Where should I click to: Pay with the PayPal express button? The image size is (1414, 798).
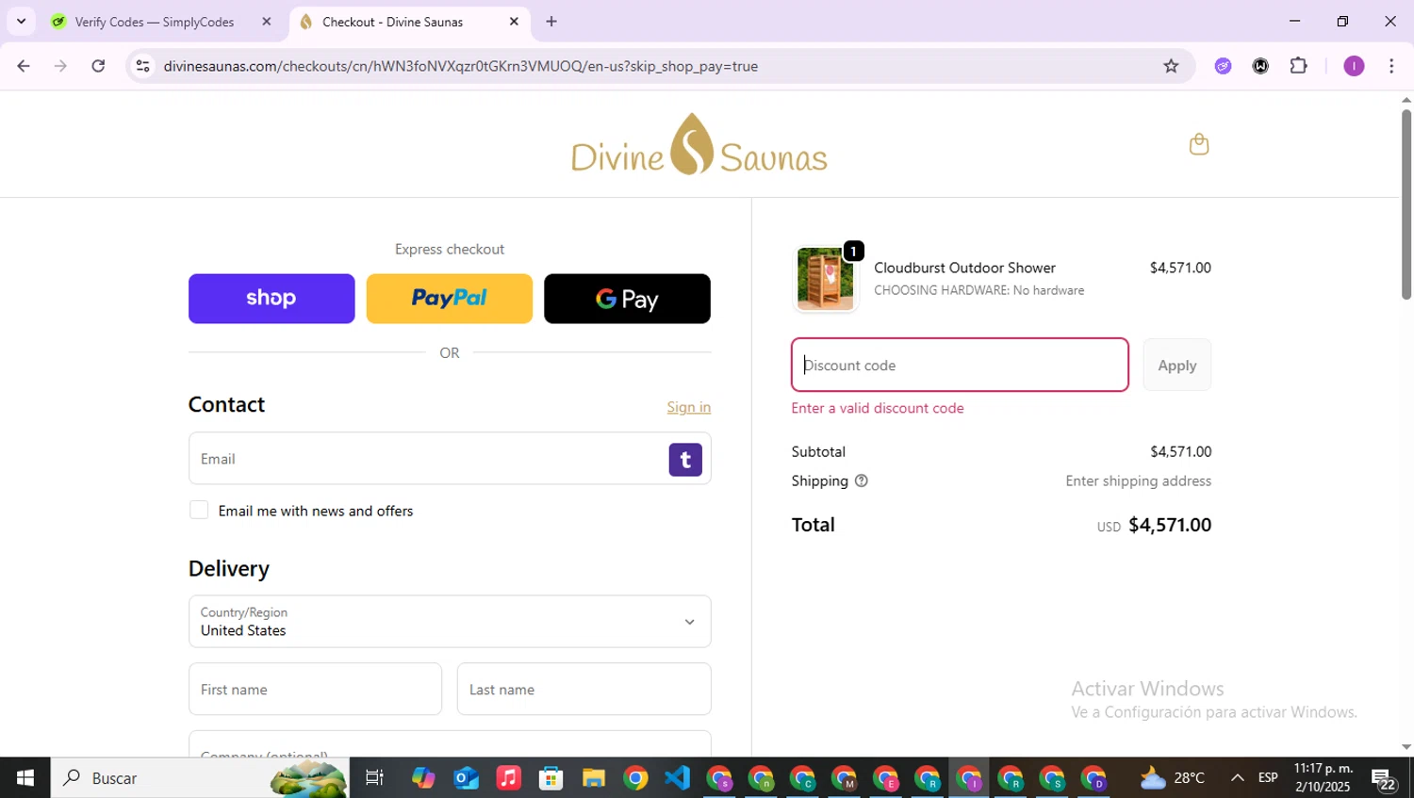point(450,299)
